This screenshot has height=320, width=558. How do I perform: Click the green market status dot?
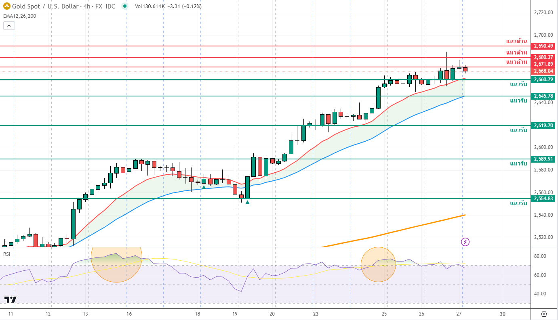click(x=124, y=6)
